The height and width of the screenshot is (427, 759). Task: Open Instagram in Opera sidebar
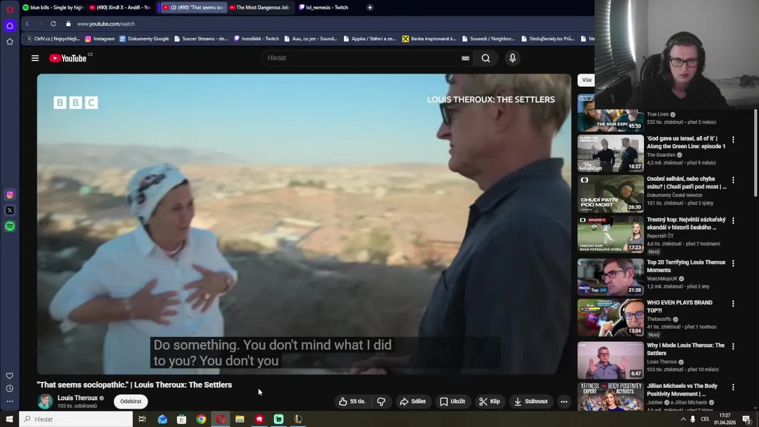pos(9,195)
